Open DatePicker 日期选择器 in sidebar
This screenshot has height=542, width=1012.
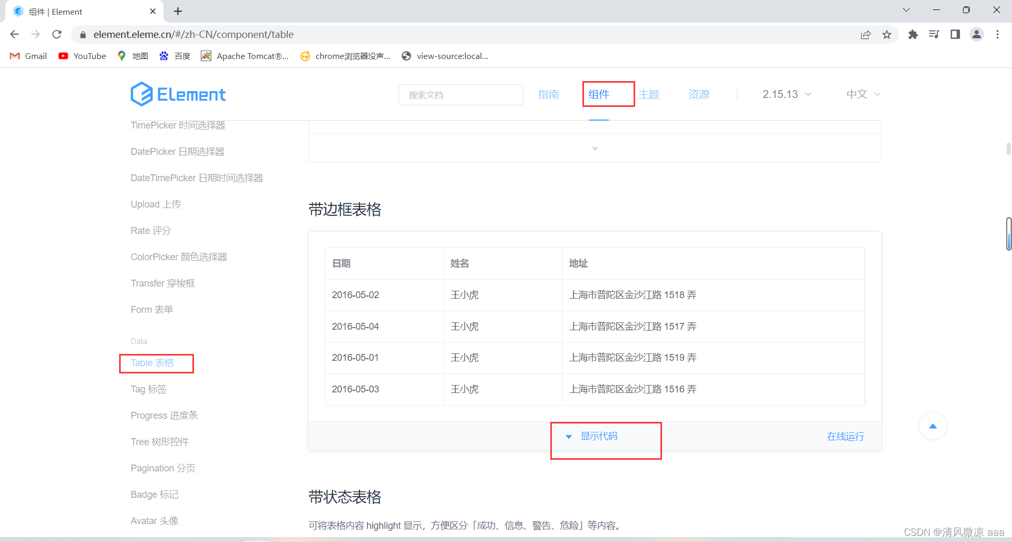coord(178,152)
